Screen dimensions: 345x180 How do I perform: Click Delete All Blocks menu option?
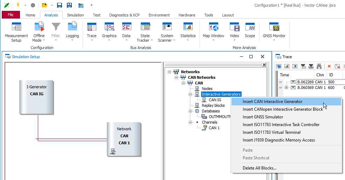[259, 168]
